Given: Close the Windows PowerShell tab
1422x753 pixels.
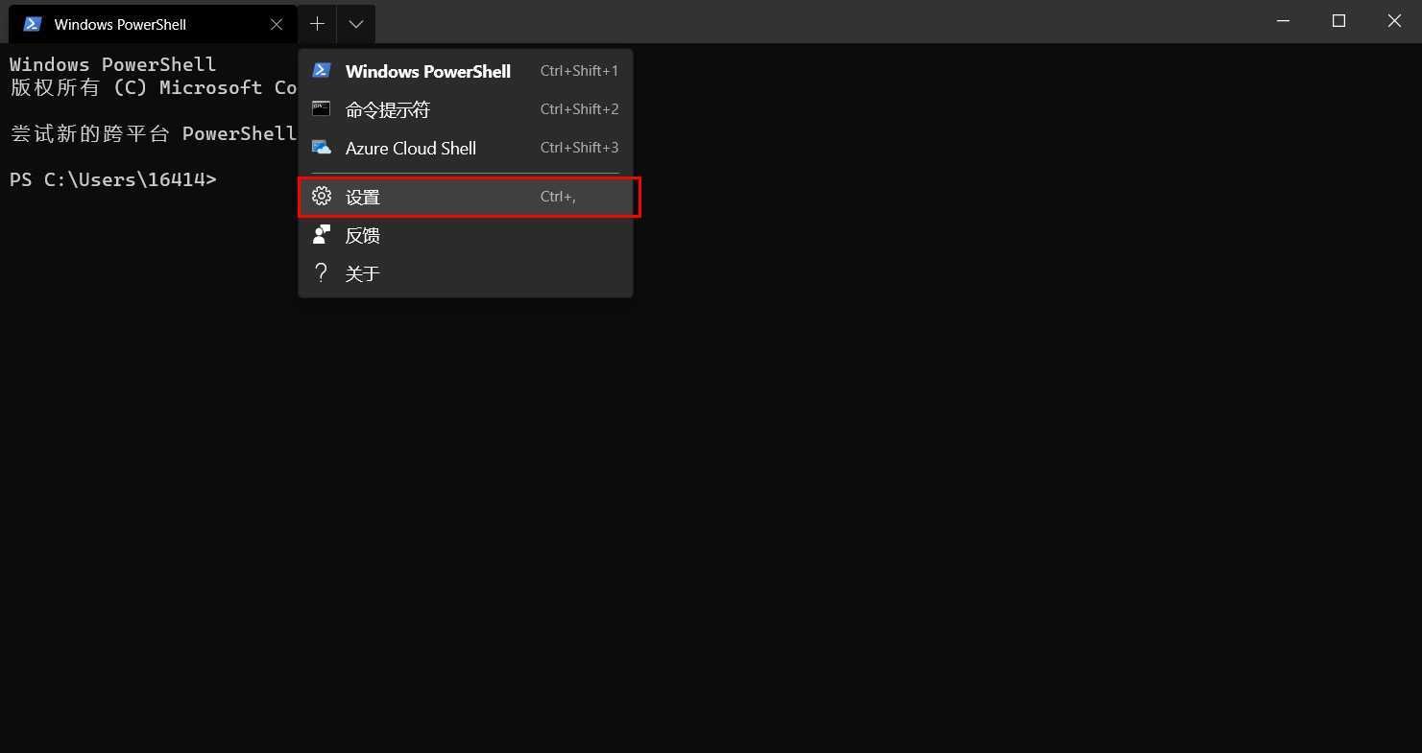Looking at the screenshot, I should tap(277, 24).
